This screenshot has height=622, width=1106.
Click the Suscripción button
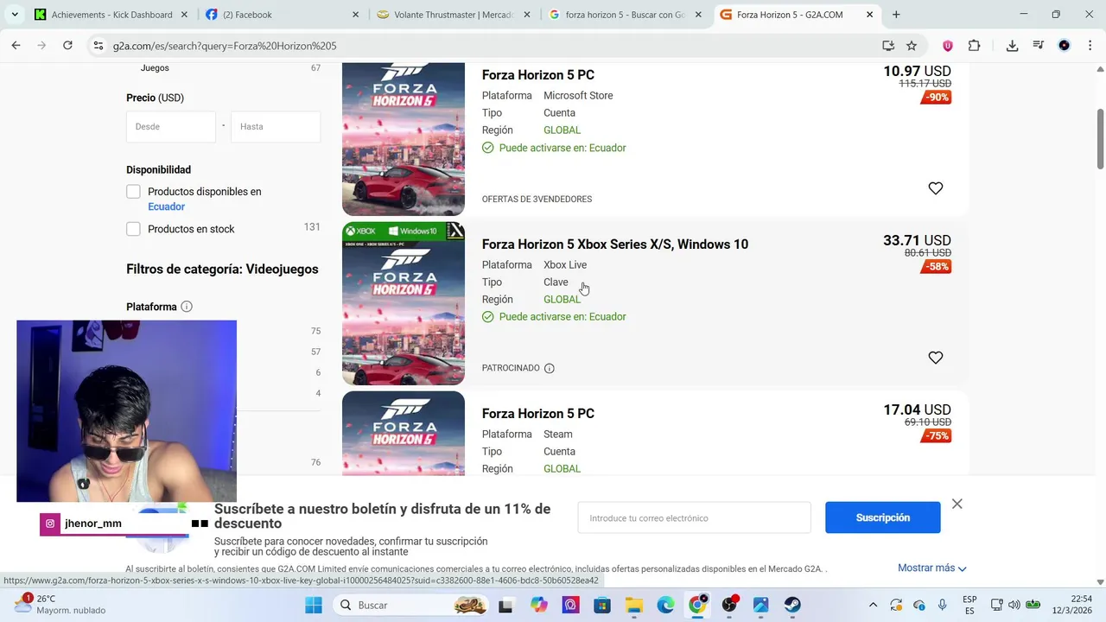(882, 517)
